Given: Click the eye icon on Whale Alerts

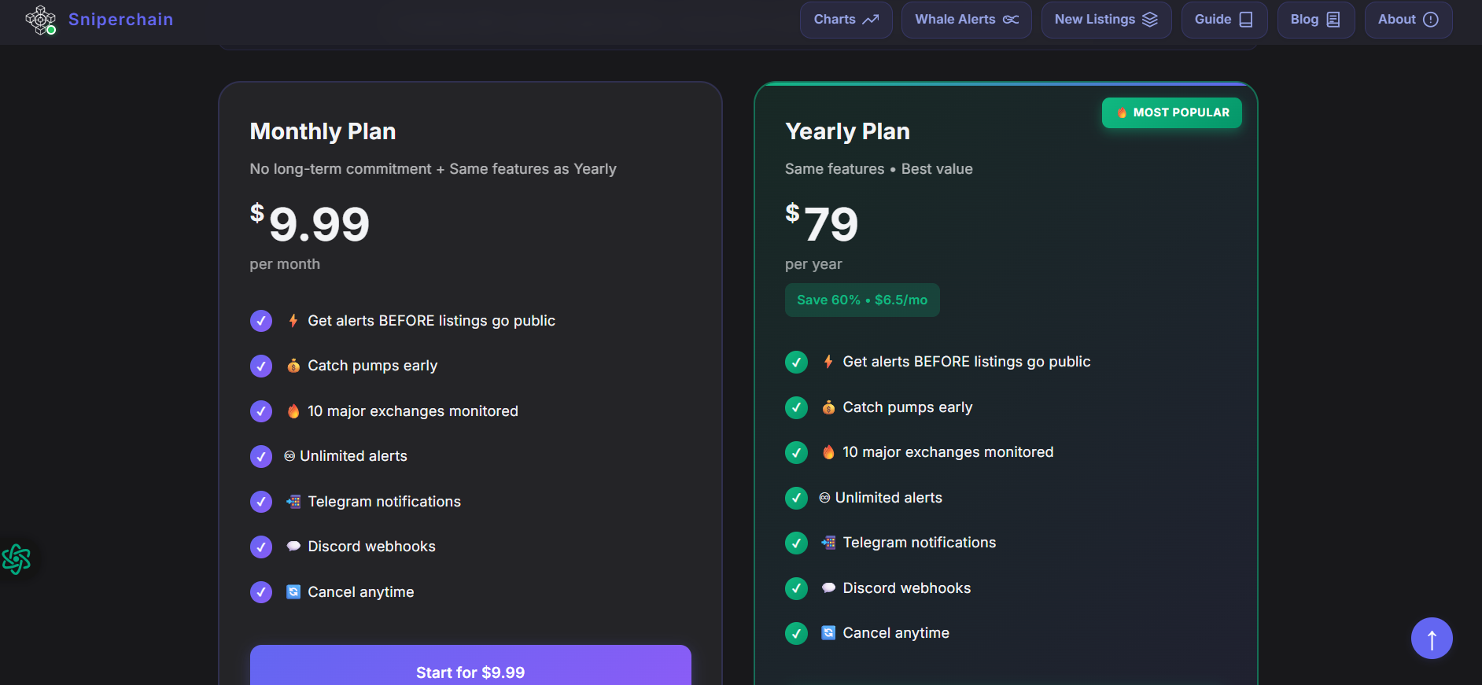Looking at the screenshot, I should coord(1012,20).
